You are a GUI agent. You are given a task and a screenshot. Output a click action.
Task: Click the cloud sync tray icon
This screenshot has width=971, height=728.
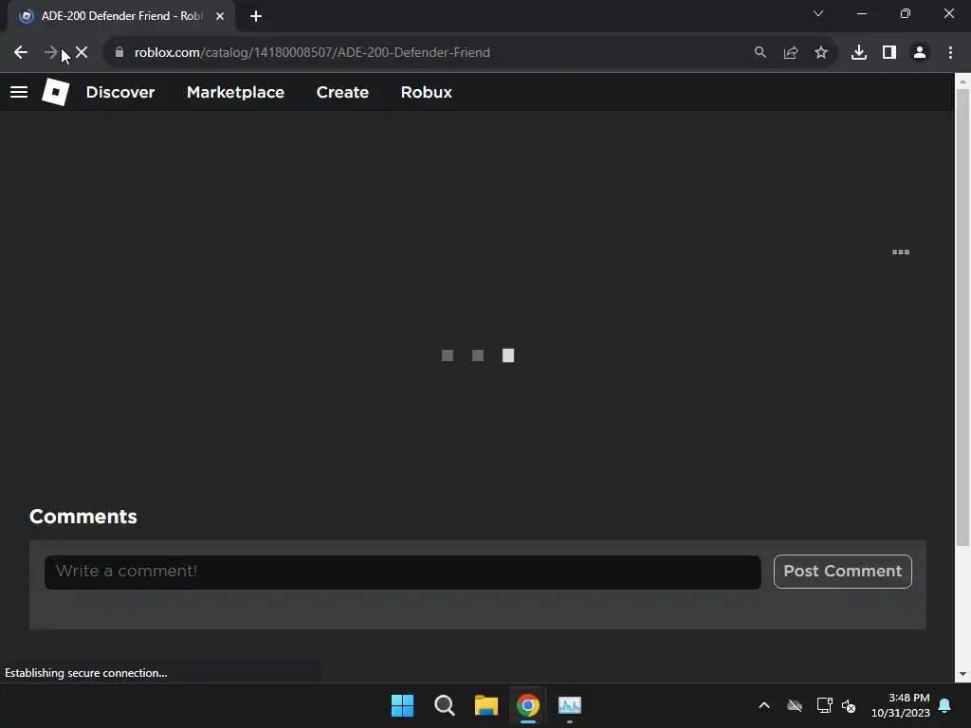(x=795, y=705)
